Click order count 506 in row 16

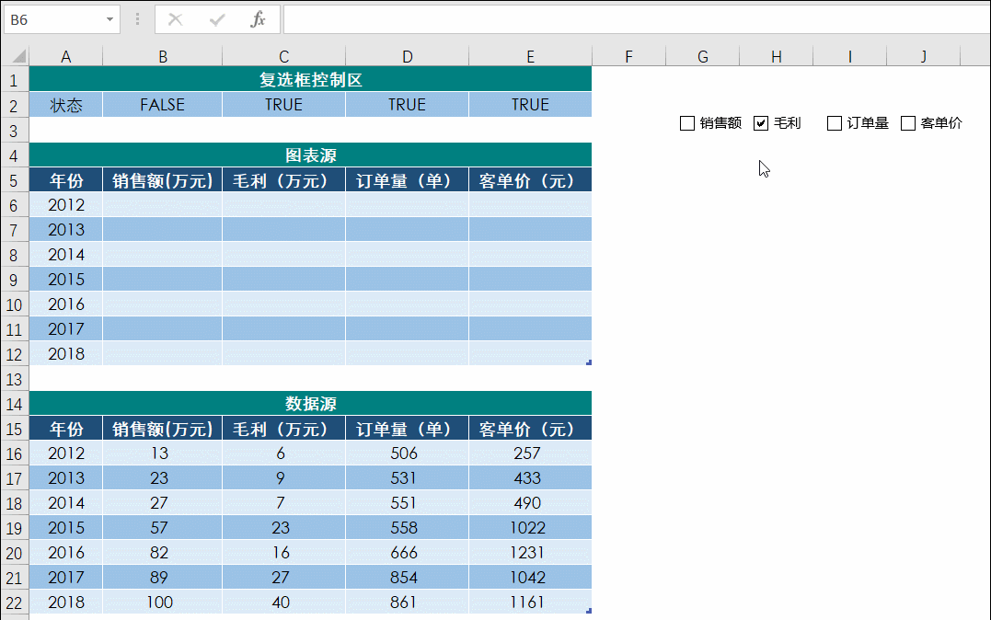click(407, 454)
